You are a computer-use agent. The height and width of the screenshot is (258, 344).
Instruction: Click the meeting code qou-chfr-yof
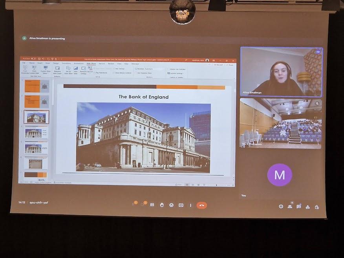[38, 203]
